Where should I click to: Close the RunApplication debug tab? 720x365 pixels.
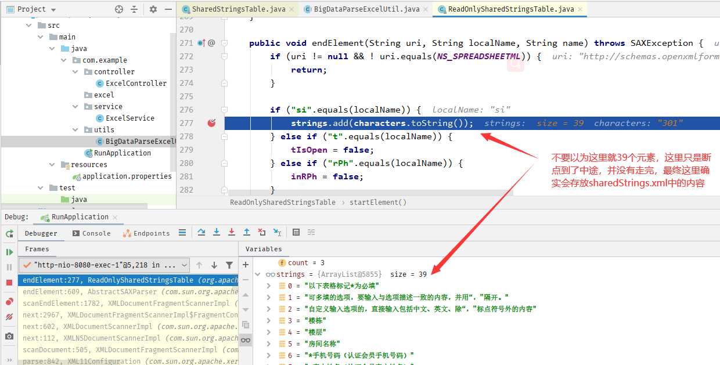(115, 218)
